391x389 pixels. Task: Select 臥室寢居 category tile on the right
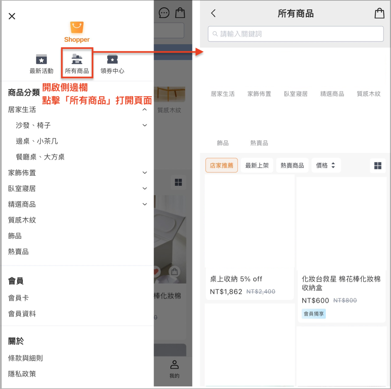[x=296, y=94]
